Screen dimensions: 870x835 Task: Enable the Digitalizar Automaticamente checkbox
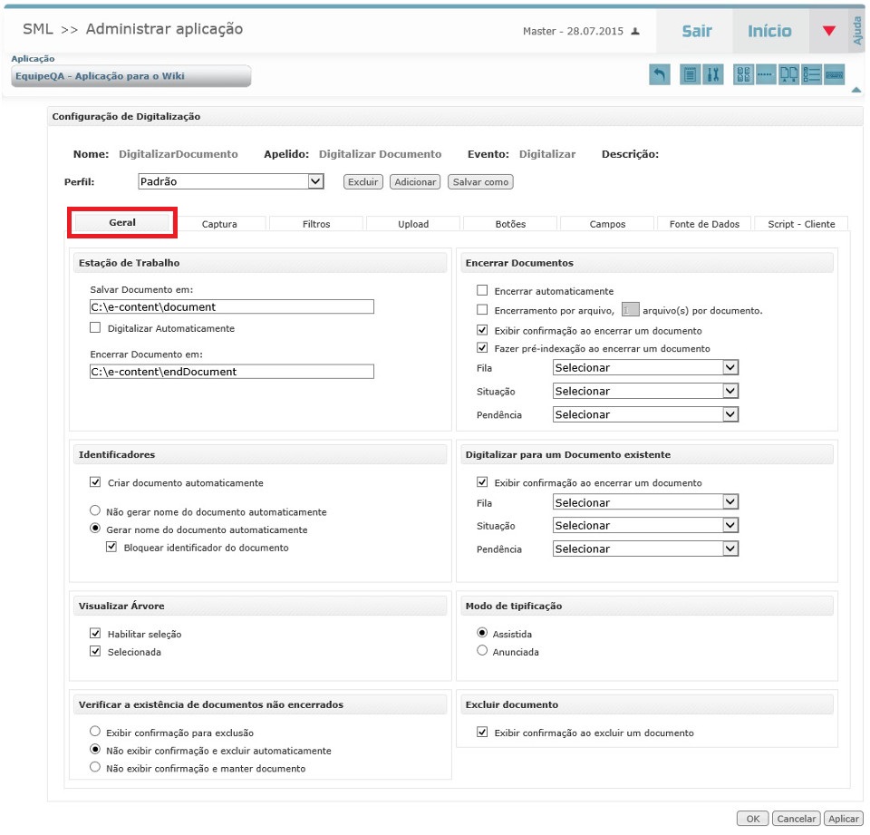click(x=95, y=328)
